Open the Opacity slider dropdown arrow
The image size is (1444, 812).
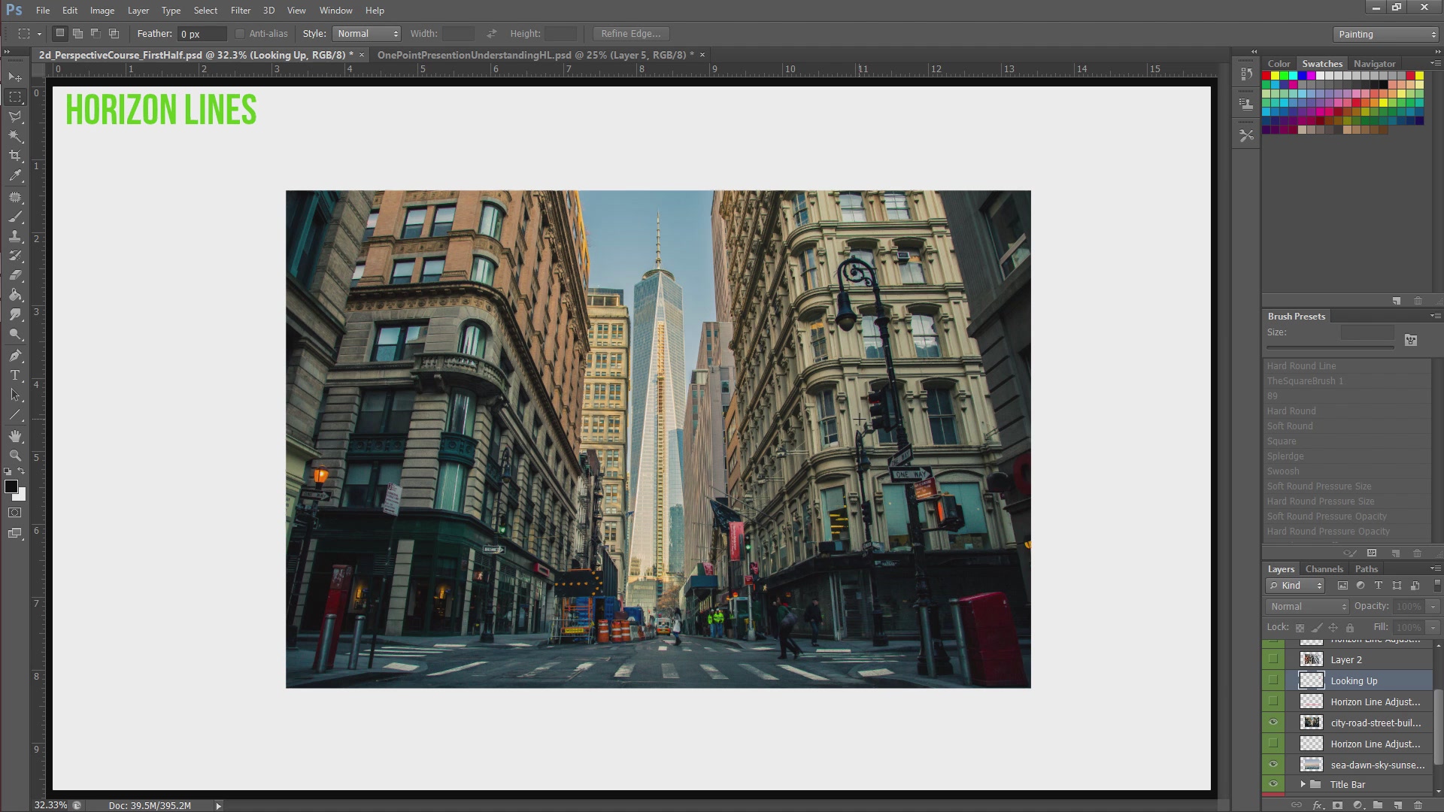pyautogui.click(x=1433, y=607)
